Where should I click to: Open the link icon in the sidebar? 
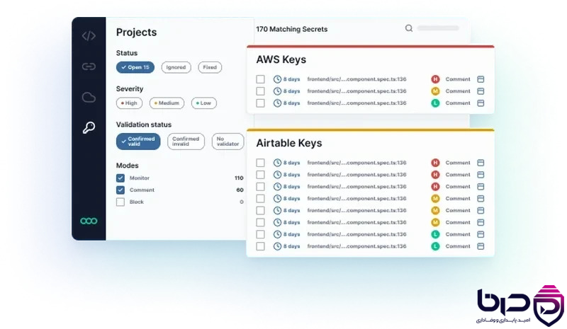[89, 67]
